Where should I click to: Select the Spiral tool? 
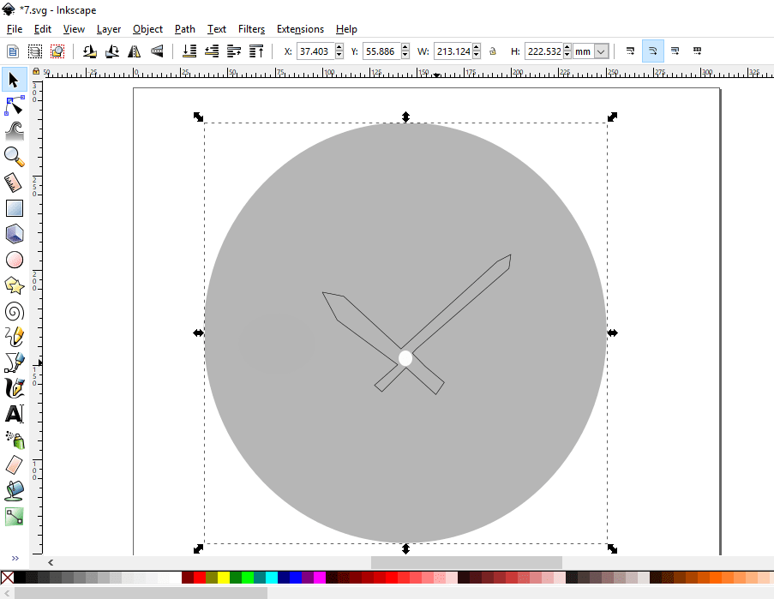pyautogui.click(x=15, y=311)
